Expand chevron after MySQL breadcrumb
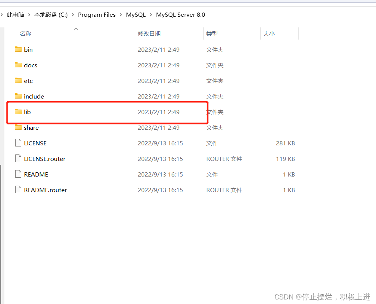Image resolution: width=376 pixels, height=304 pixels. coord(151,14)
